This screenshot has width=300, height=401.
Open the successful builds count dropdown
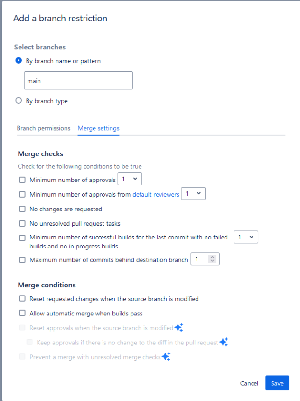tap(246, 237)
